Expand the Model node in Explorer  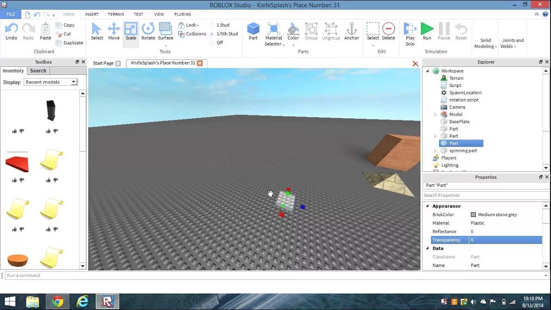tap(435, 115)
